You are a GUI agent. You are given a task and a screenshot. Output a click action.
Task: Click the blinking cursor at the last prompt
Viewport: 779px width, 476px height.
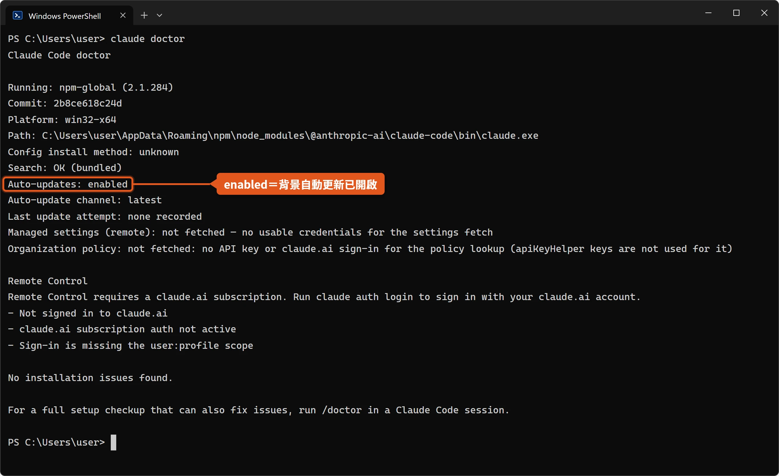click(114, 442)
